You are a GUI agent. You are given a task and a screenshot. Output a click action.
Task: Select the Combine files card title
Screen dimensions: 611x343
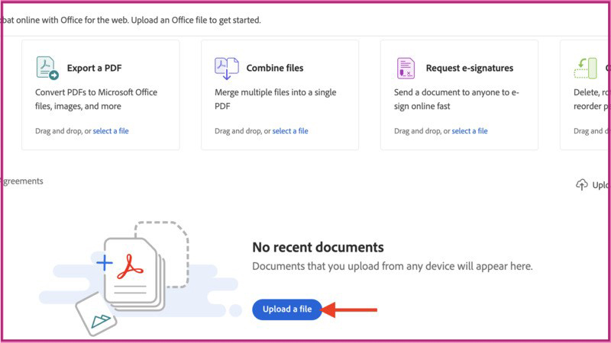pos(275,68)
